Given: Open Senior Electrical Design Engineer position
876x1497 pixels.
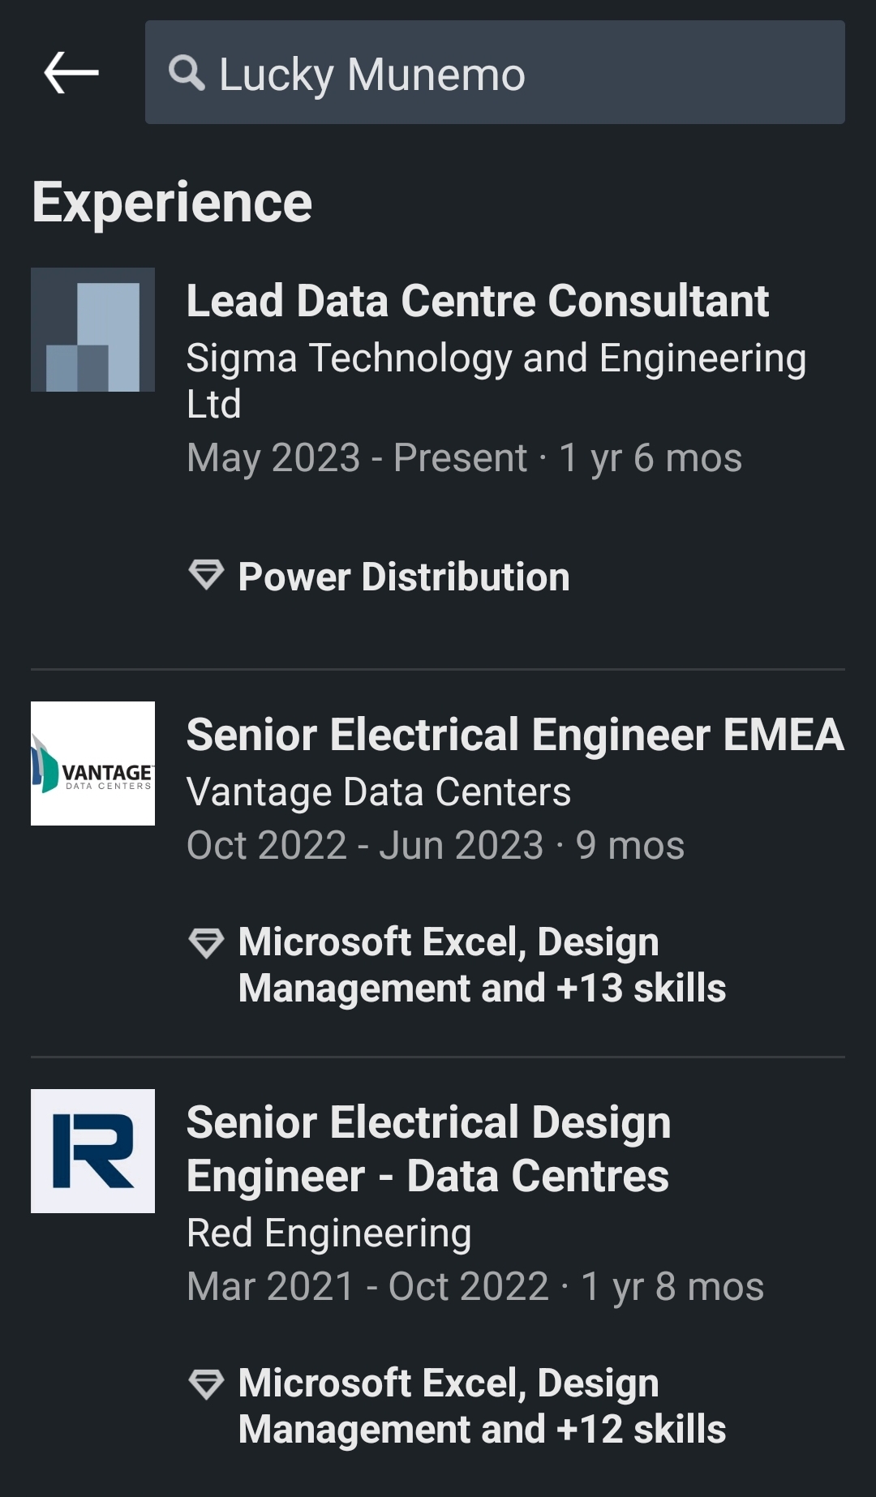Looking at the screenshot, I should pos(428,1149).
